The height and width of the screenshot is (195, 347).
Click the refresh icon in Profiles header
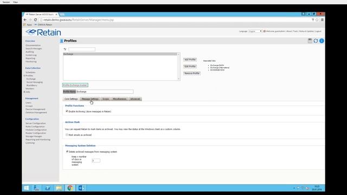click(x=316, y=41)
